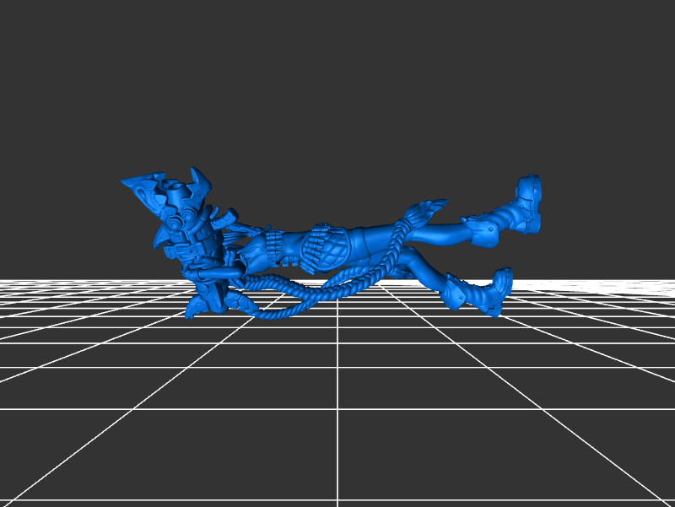Select the pointed front spike of the helmet
This screenshot has height=507, width=675.
point(135,183)
